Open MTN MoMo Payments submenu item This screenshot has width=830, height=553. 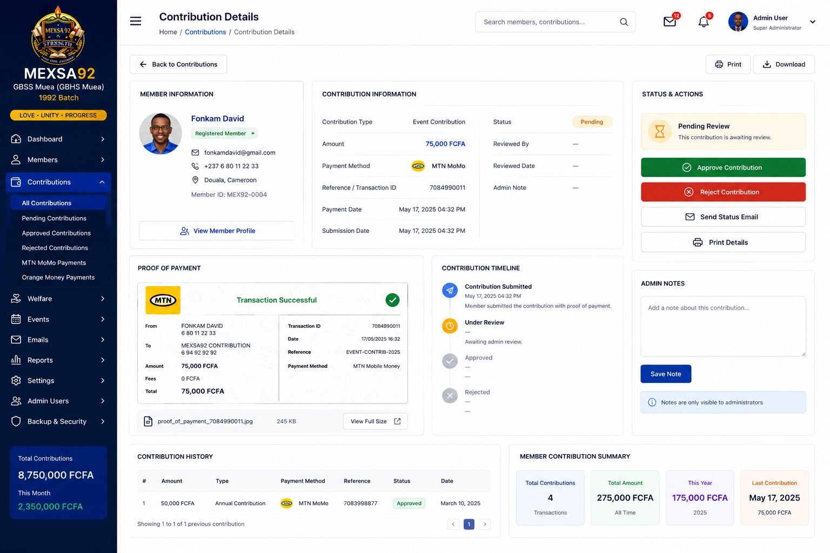(x=54, y=263)
